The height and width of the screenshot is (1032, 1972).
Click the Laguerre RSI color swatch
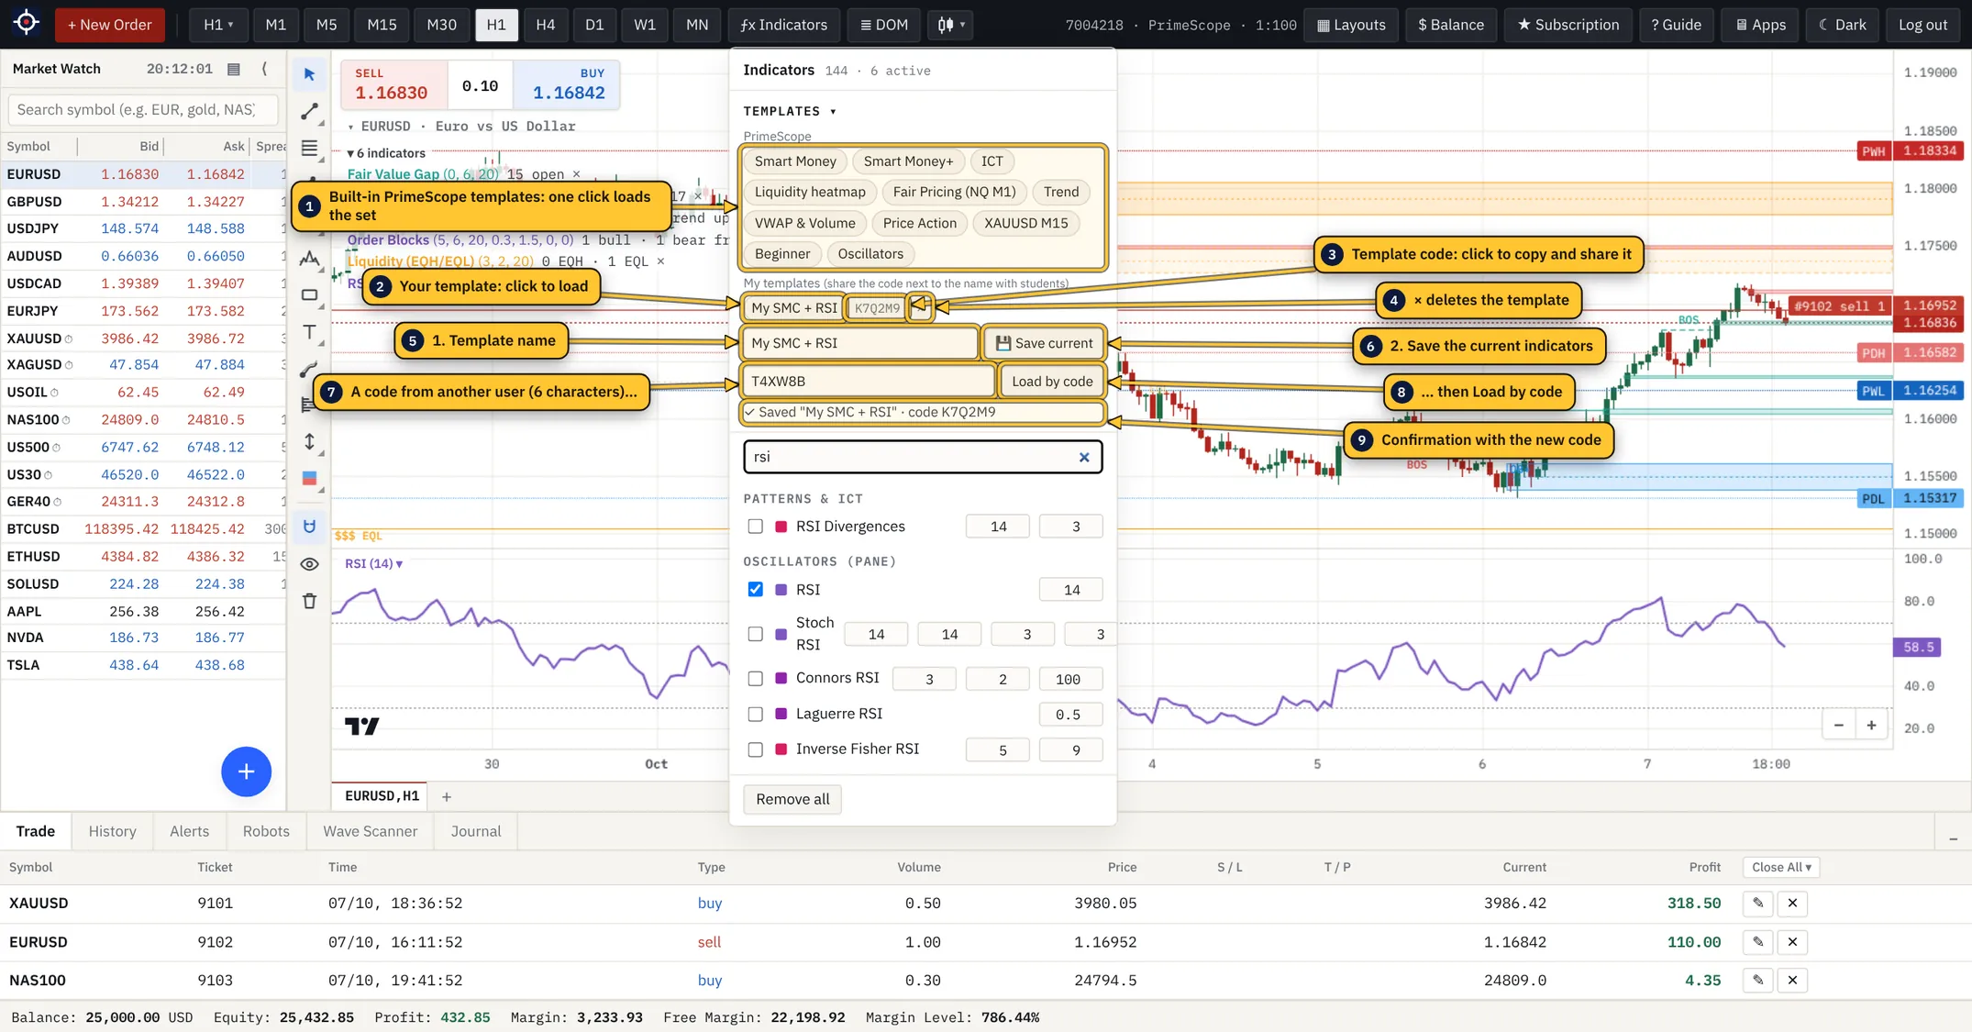[781, 715]
